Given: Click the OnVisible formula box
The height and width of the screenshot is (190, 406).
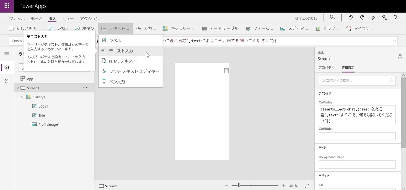Looking at the screenshot, I should (357, 115).
